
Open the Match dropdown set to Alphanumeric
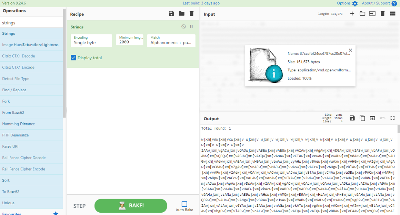click(x=171, y=41)
